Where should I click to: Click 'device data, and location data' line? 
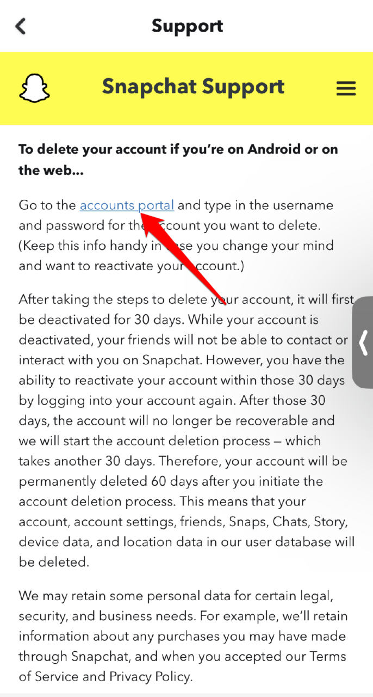[x=186, y=541]
